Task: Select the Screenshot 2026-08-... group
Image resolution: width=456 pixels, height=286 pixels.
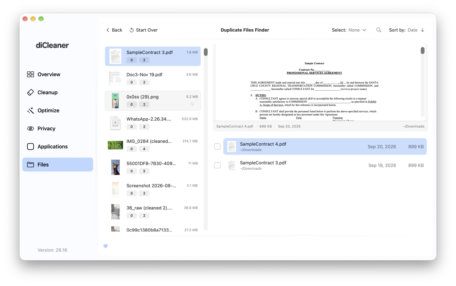Action: tap(153, 190)
